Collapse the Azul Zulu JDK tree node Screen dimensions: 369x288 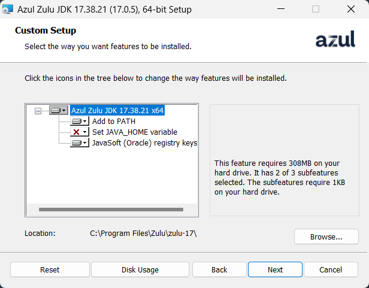click(x=38, y=111)
